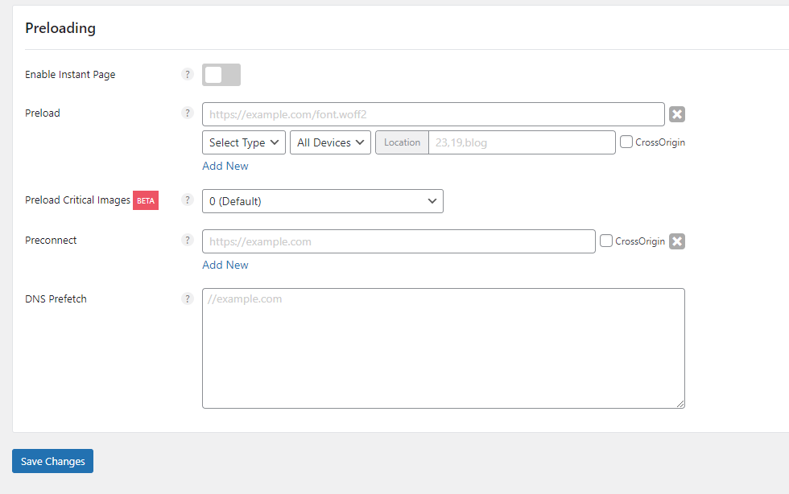The width and height of the screenshot is (789, 494).
Task: Open the help tooltip for Preload
Action: (188, 113)
